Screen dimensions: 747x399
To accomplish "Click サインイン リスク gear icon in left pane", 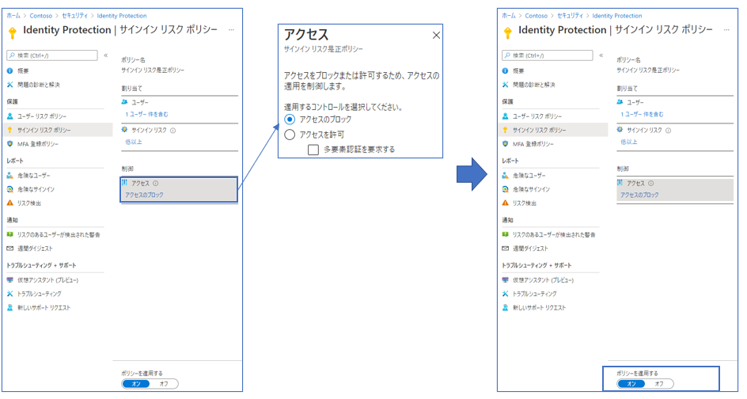I will 125,130.
